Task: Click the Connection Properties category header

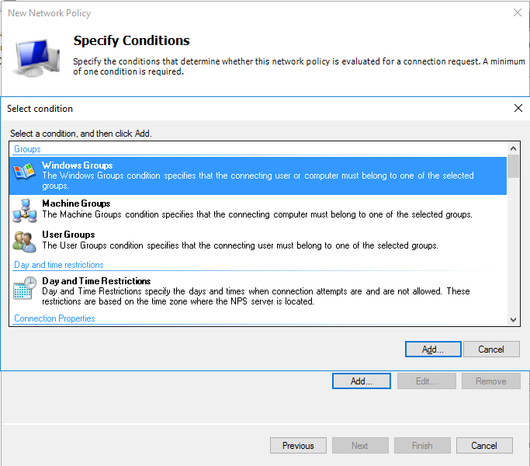Action: (54, 318)
